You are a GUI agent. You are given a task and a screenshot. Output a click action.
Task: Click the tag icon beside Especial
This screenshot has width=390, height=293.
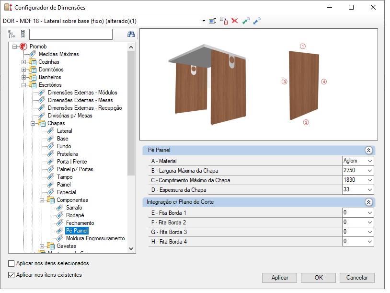point(51,192)
